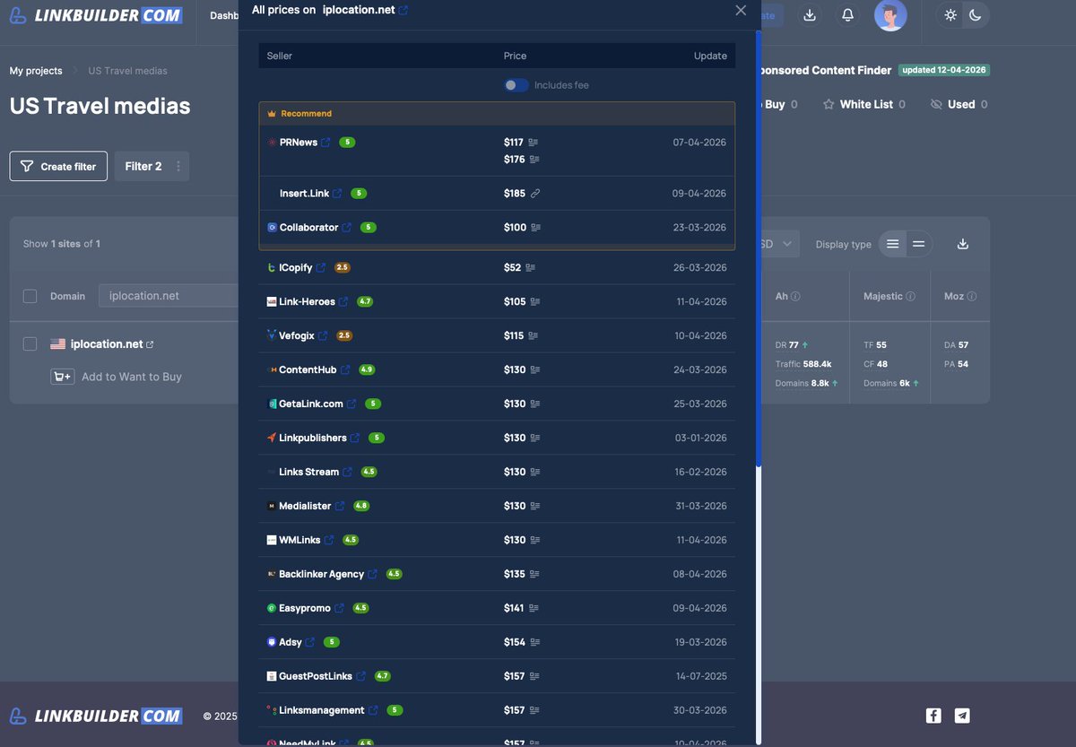Open Links Stream seller external link icon
Screen dimensions: 1076x747
pos(347,473)
